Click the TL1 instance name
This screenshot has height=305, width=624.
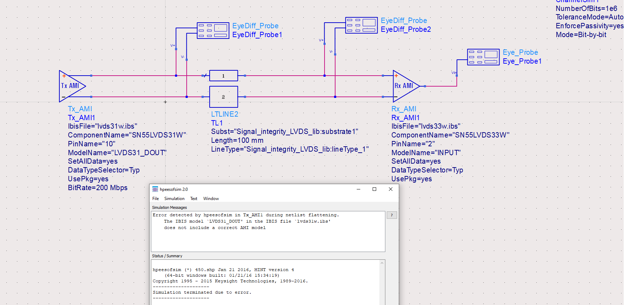pyautogui.click(x=217, y=123)
